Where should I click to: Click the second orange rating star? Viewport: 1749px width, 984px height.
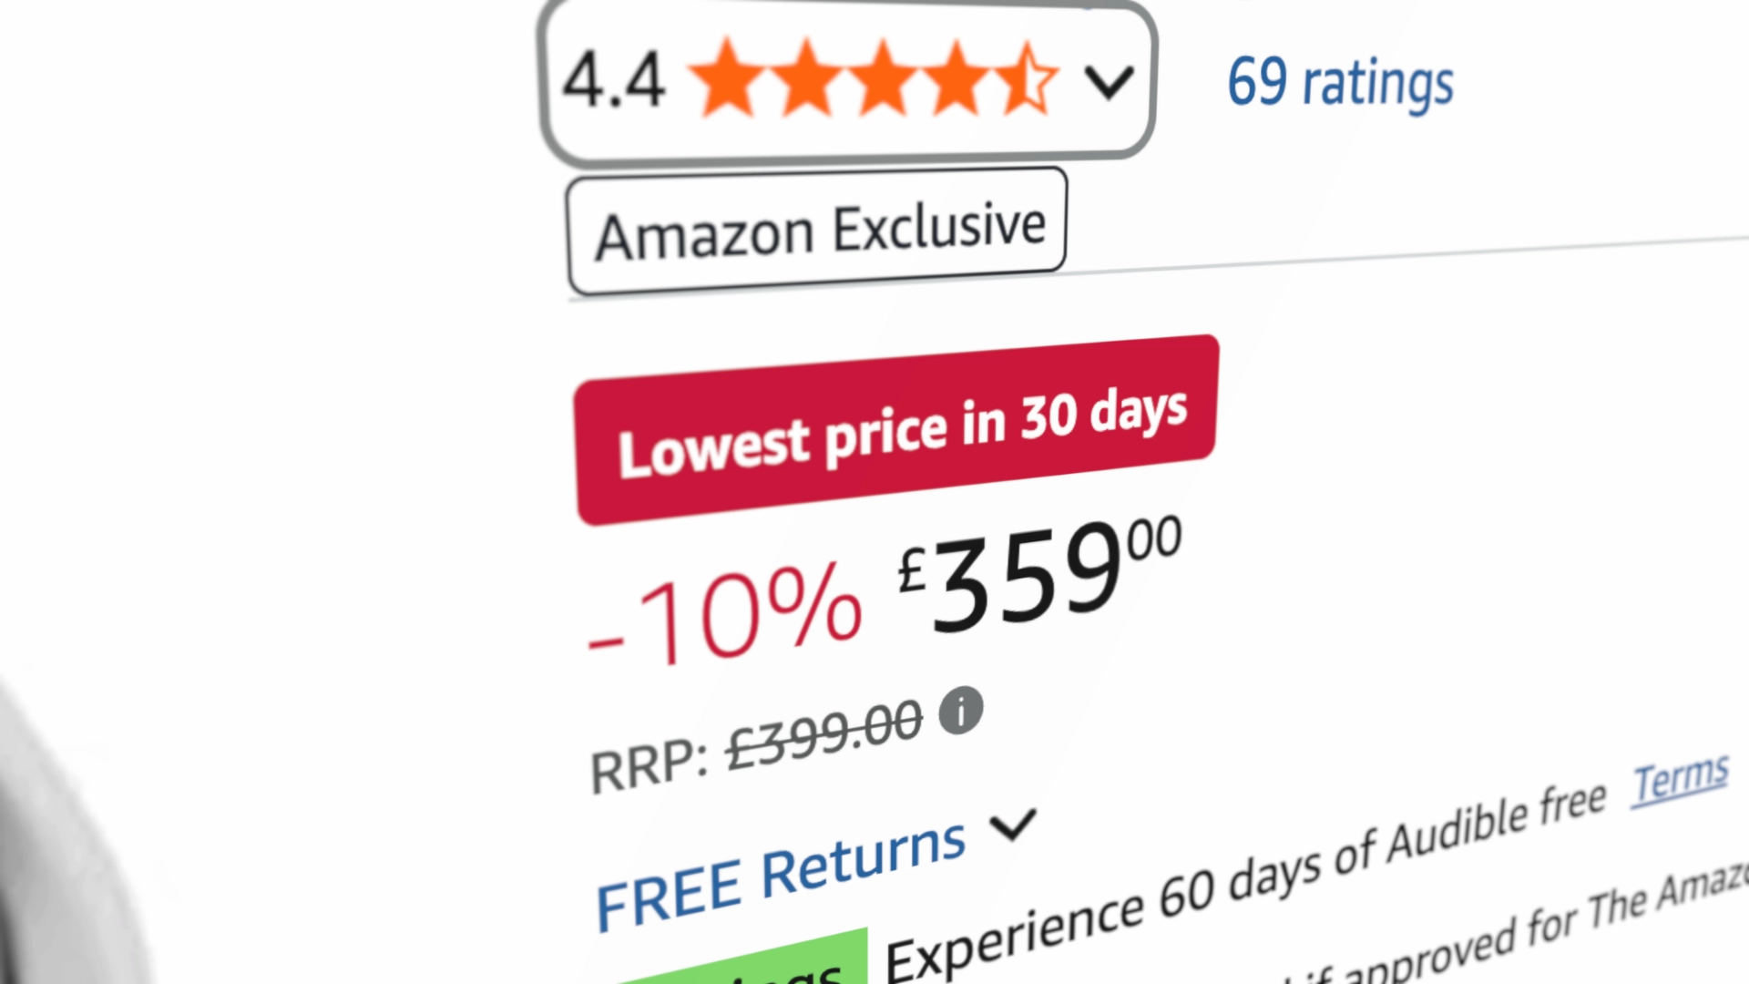806,79
